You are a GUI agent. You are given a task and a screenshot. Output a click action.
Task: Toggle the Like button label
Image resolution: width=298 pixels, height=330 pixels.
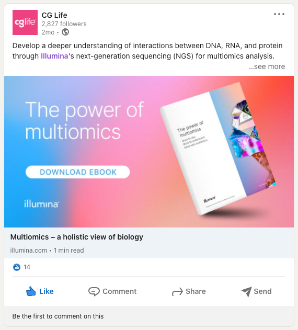click(x=47, y=291)
